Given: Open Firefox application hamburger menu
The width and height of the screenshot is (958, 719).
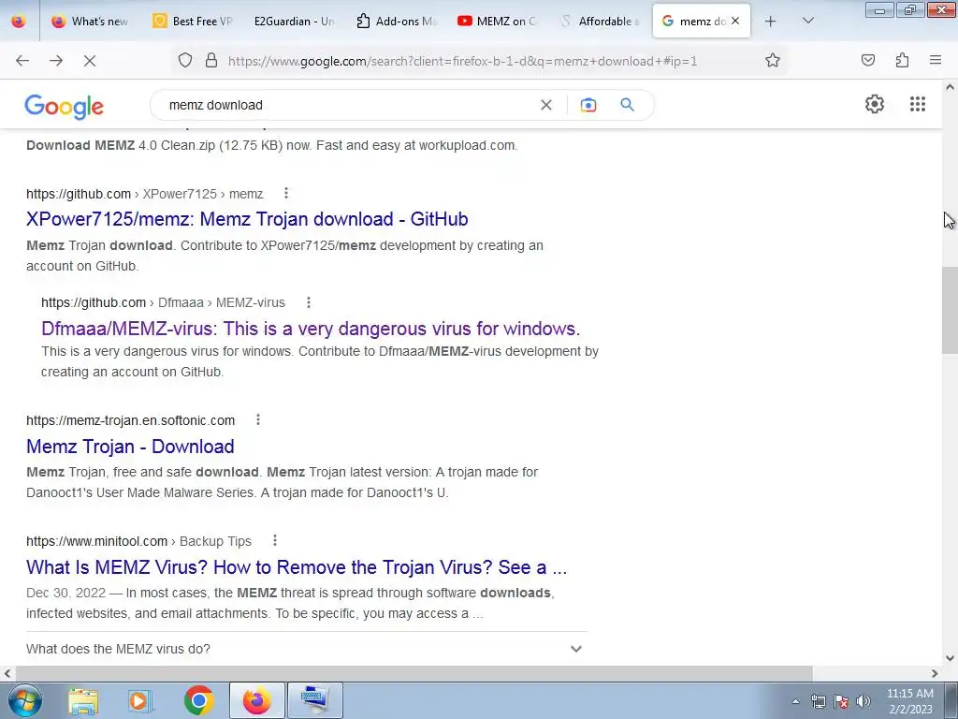Looking at the screenshot, I should 936,60.
